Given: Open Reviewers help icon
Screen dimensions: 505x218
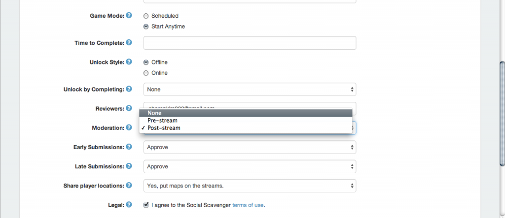Looking at the screenshot, I should point(129,108).
